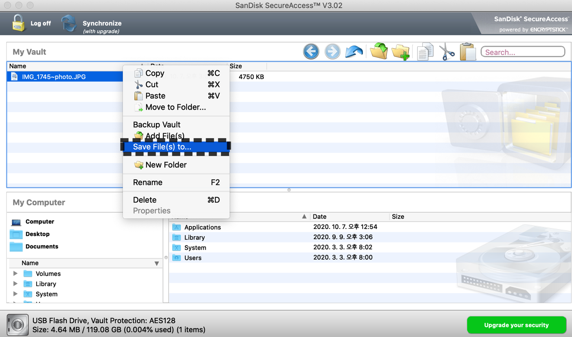Click the Users folder icon in file list
Screen dimensions: 572x337
click(176, 258)
